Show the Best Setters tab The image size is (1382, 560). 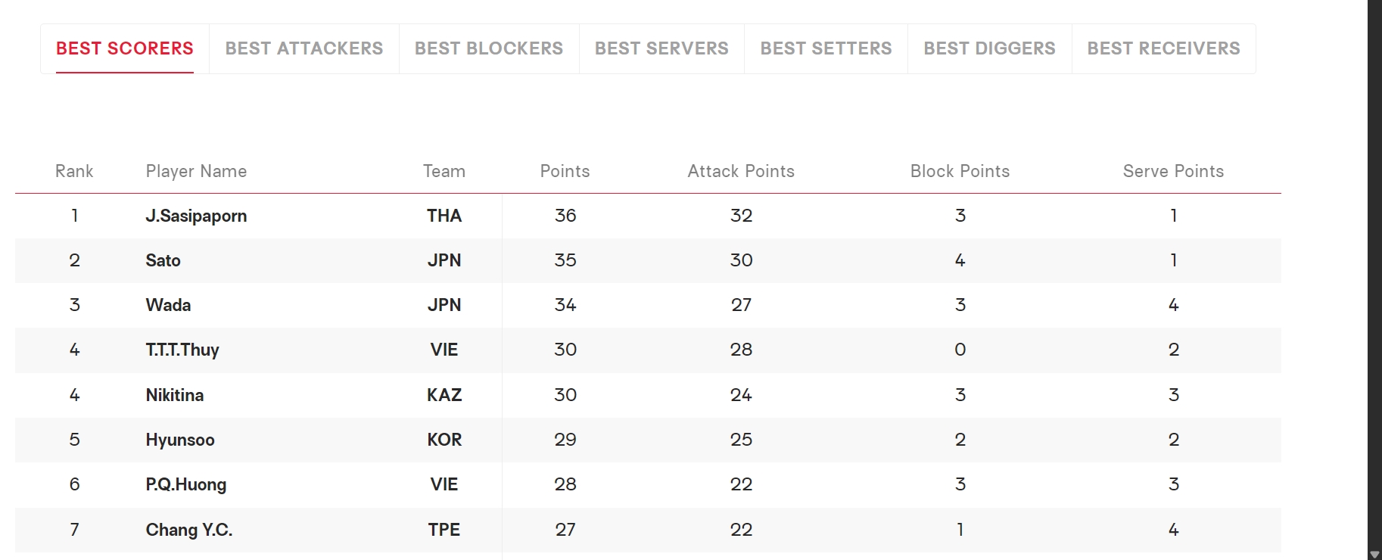point(826,48)
